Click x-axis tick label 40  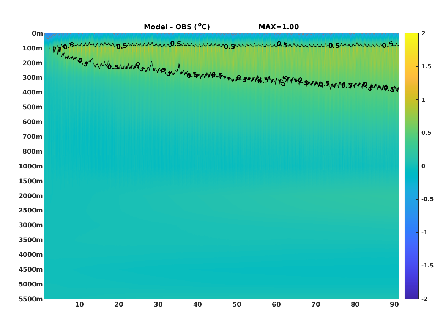click(197, 304)
